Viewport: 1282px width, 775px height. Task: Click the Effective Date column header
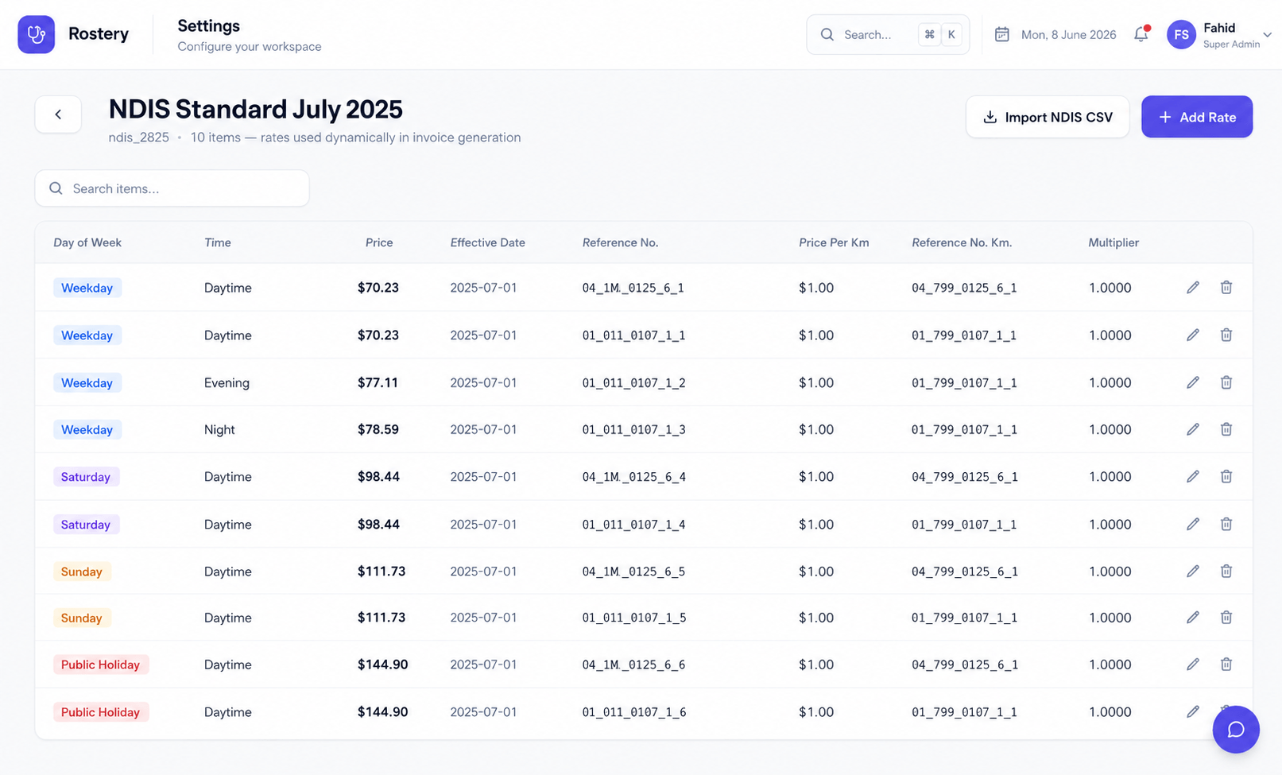coord(487,242)
